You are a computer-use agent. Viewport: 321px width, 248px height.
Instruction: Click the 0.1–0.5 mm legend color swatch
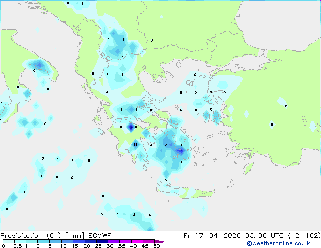pyautogui.click(x=9, y=241)
